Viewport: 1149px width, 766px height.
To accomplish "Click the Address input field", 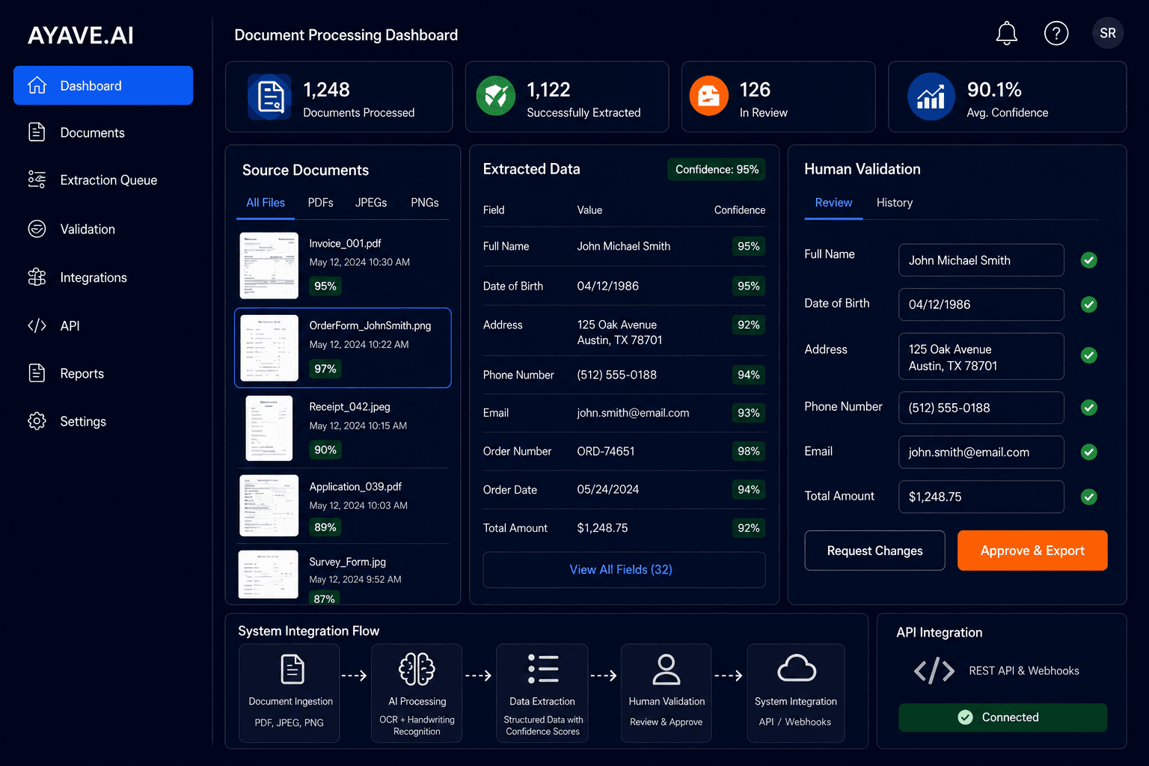I will click(x=981, y=356).
